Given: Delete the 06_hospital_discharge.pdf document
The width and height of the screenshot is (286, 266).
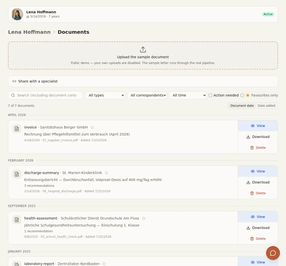Looking at the screenshot, I should 258,193.
